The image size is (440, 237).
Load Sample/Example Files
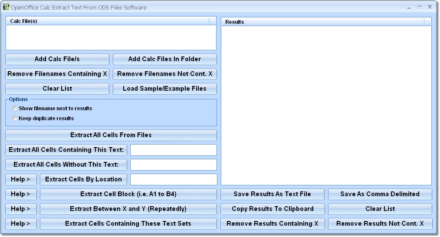click(165, 89)
